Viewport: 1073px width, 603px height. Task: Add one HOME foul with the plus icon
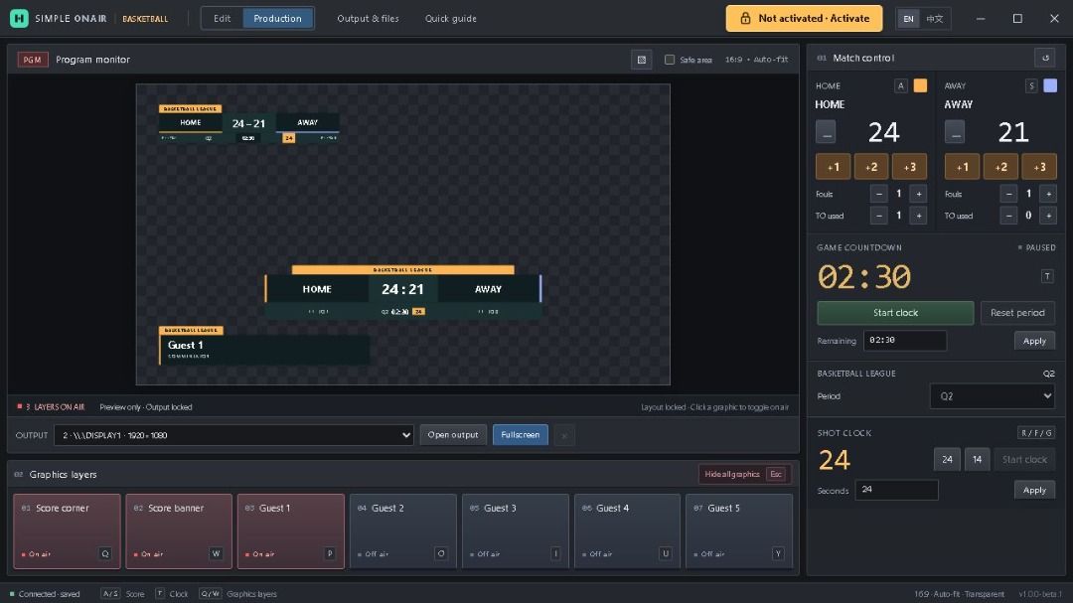click(x=919, y=194)
